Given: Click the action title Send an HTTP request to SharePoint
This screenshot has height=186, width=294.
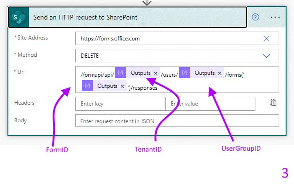Looking at the screenshot, I should (85, 18).
